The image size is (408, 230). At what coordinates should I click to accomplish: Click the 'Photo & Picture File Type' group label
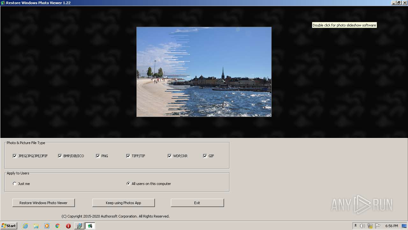click(26, 143)
